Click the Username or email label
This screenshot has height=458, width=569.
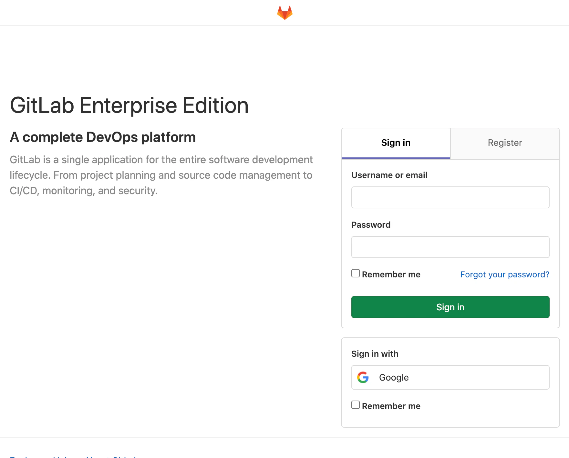click(389, 175)
